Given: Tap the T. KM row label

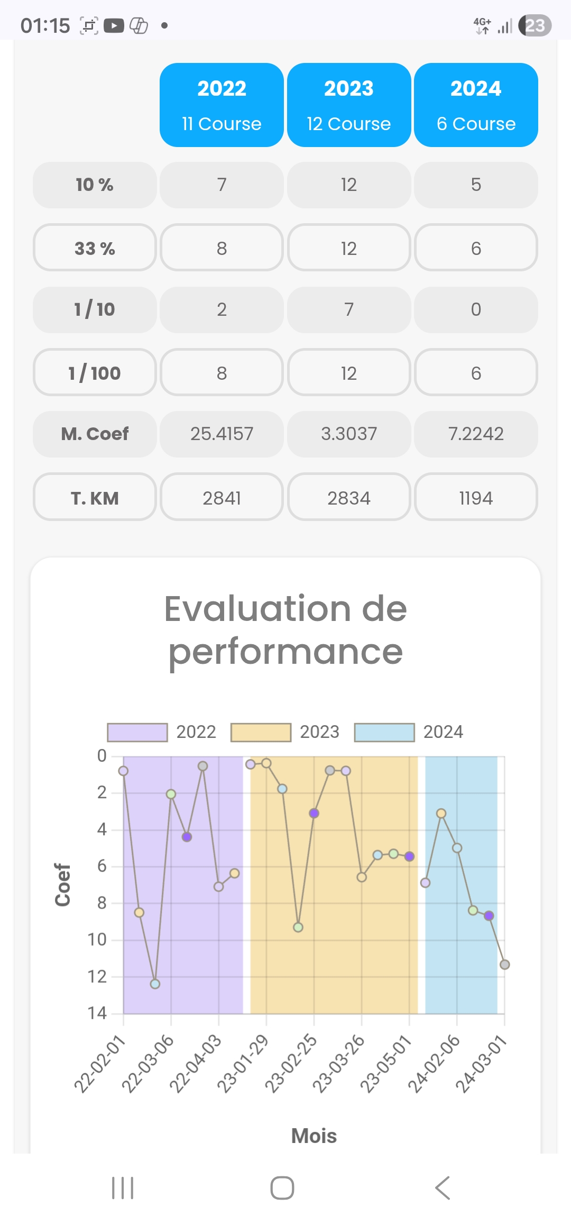Looking at the screenshot, I should coord(95,498).
